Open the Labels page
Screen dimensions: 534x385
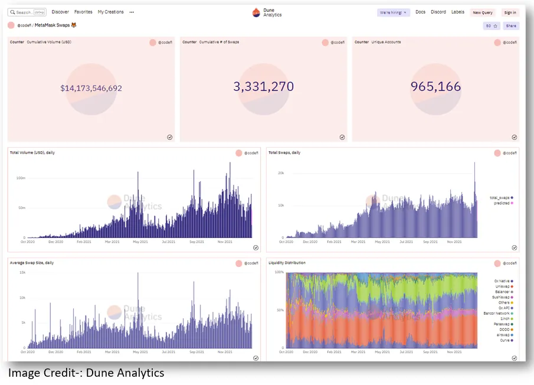(x=458, y=12)
